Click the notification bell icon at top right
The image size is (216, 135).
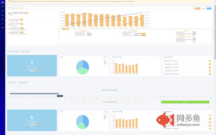(x=193, y=8)
